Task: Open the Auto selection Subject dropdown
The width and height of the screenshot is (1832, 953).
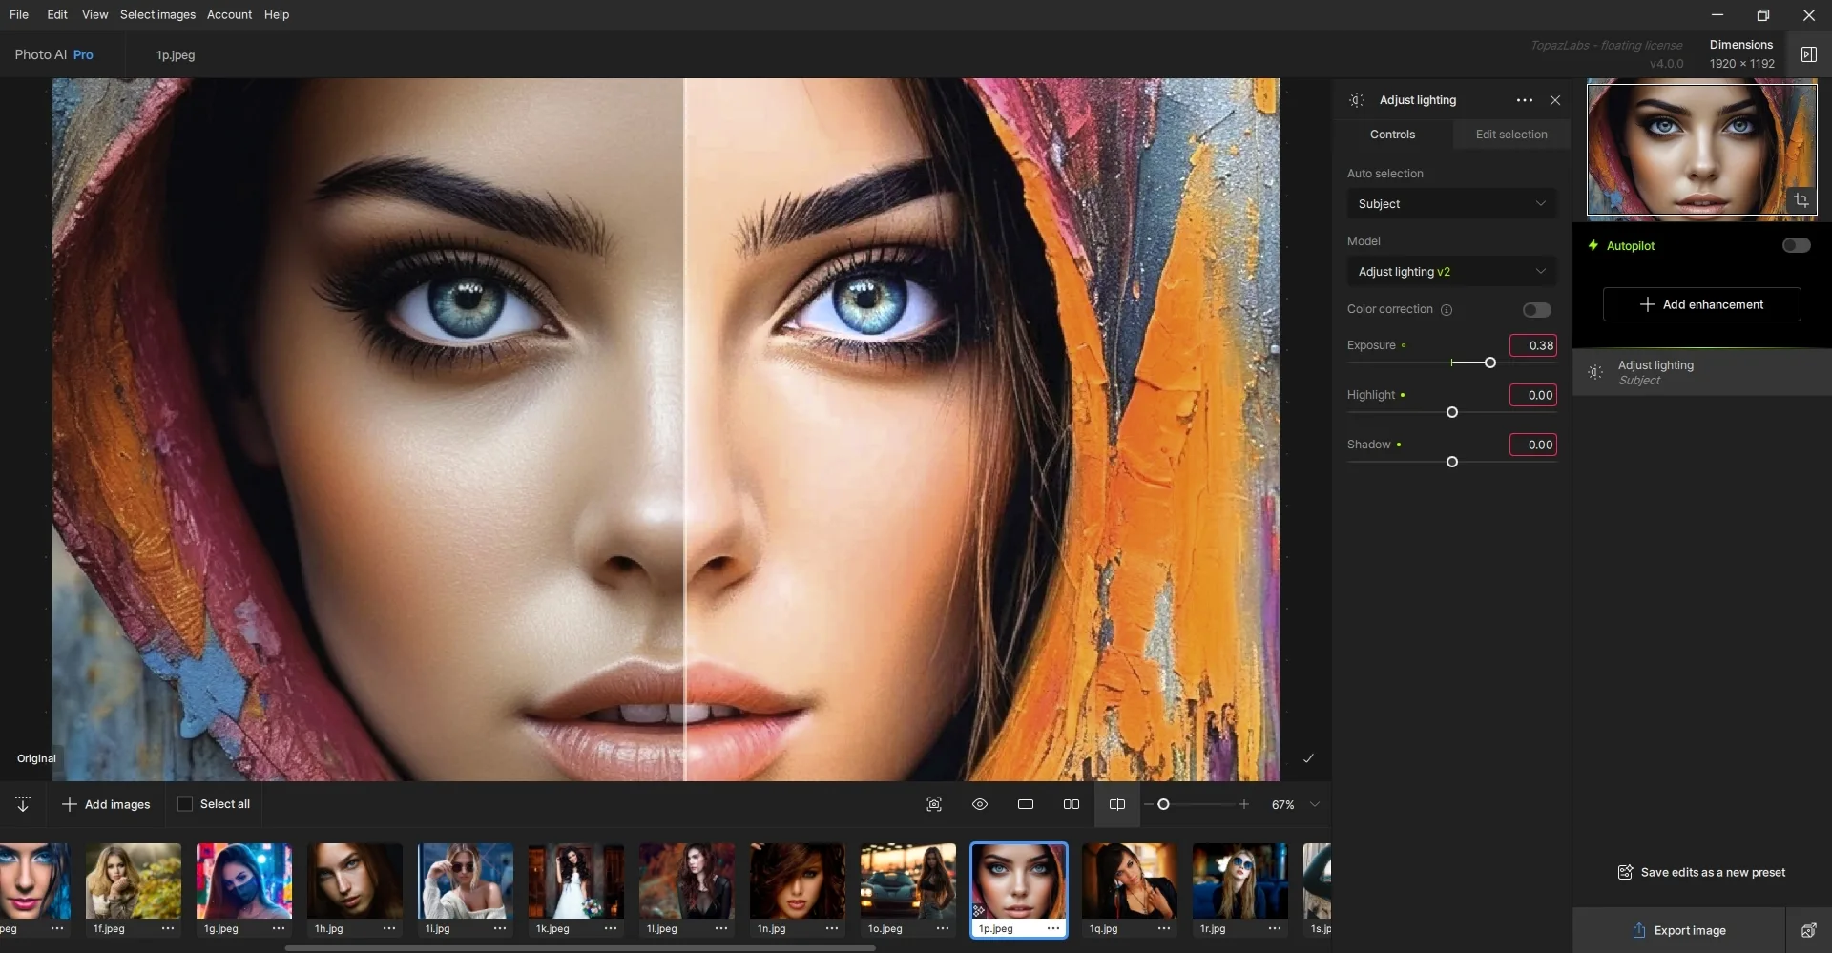Action: [x=1450, y=204]
